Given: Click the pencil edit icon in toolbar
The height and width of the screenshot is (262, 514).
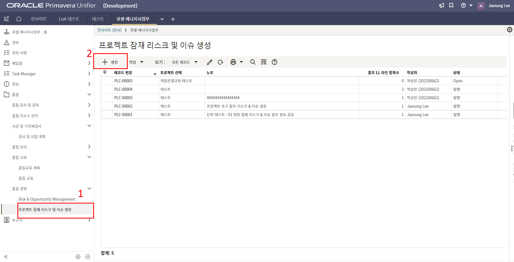Looking at the screenshot, I should click(210, 62).
